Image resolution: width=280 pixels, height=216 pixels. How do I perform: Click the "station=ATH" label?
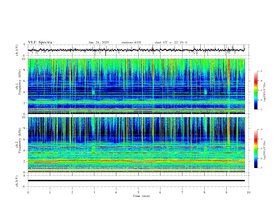131,42
